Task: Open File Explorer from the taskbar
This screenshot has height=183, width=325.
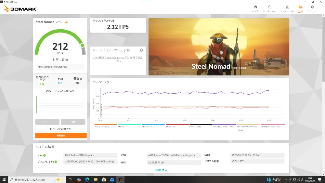Action: [96, 179]
